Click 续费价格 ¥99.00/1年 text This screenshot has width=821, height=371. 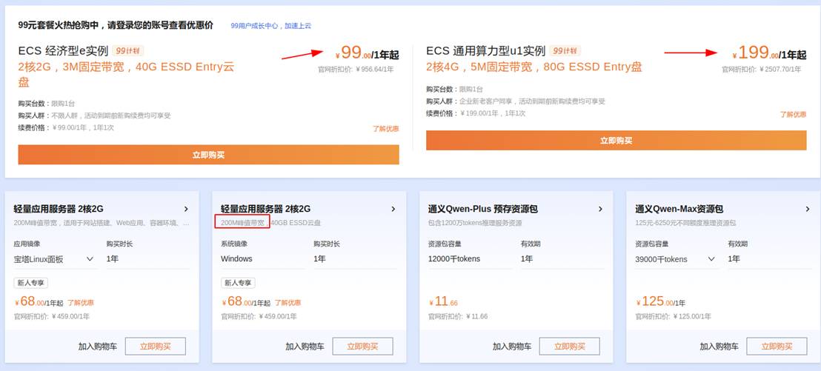tap(66, 127)
